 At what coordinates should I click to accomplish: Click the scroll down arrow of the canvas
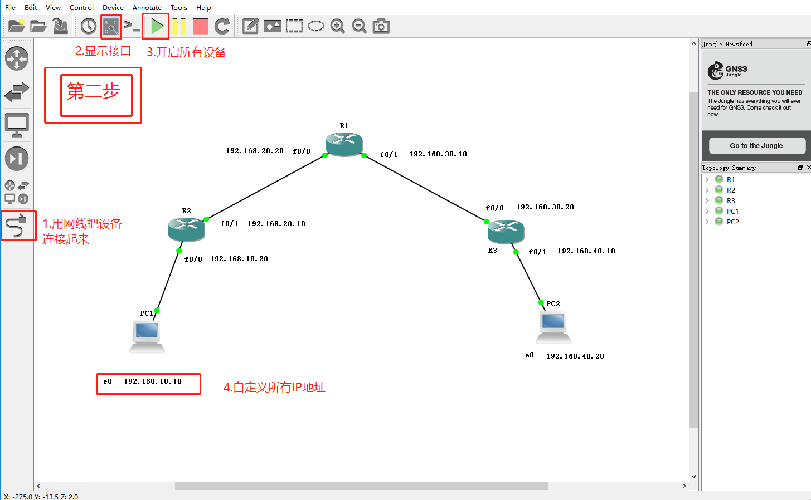694,477
